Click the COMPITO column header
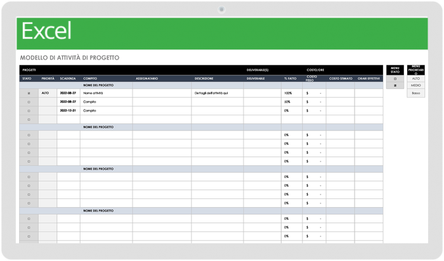Image resolution: width=444 pixels, height=261 pixels. click(90, 79)
